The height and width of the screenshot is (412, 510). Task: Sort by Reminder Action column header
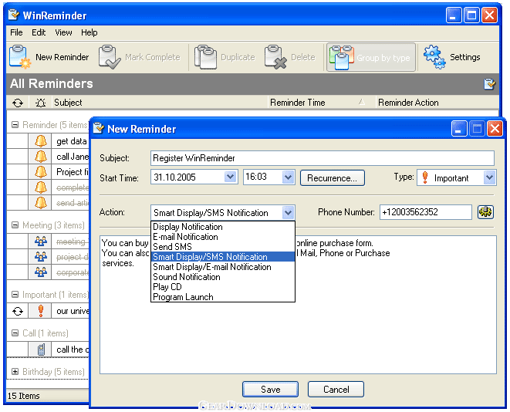pyautogui.click(x=437, y=103)
